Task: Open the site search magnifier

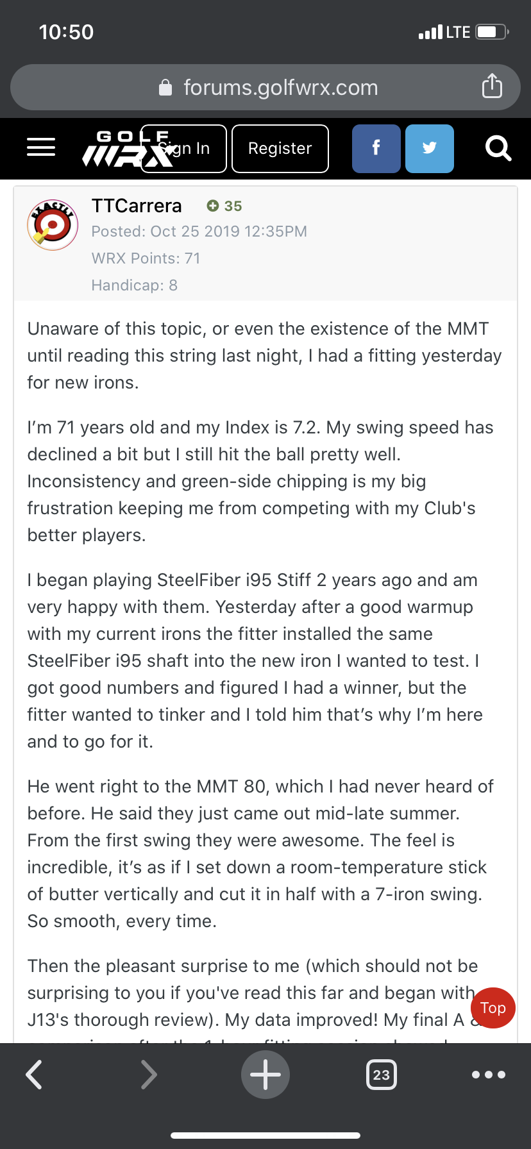Action: tap(498, 149)
